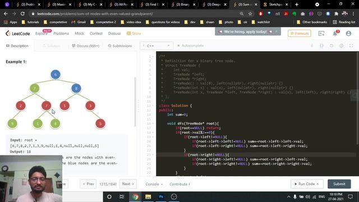Go to the Prev problem

[x=88, y=184]
